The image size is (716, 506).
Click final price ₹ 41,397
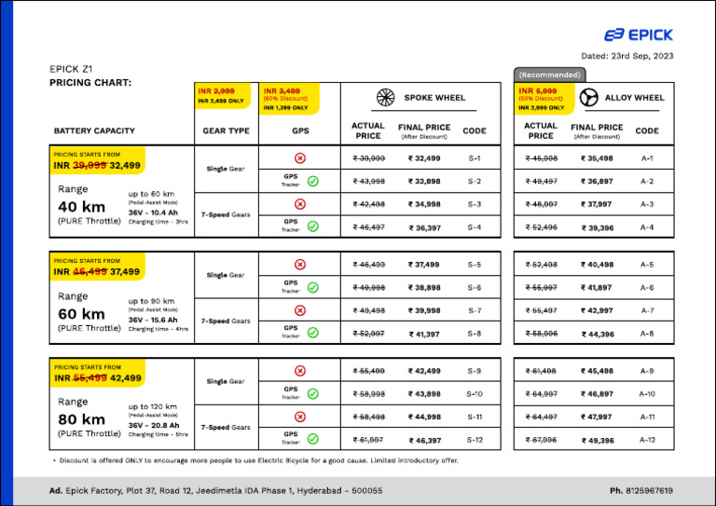425,335
